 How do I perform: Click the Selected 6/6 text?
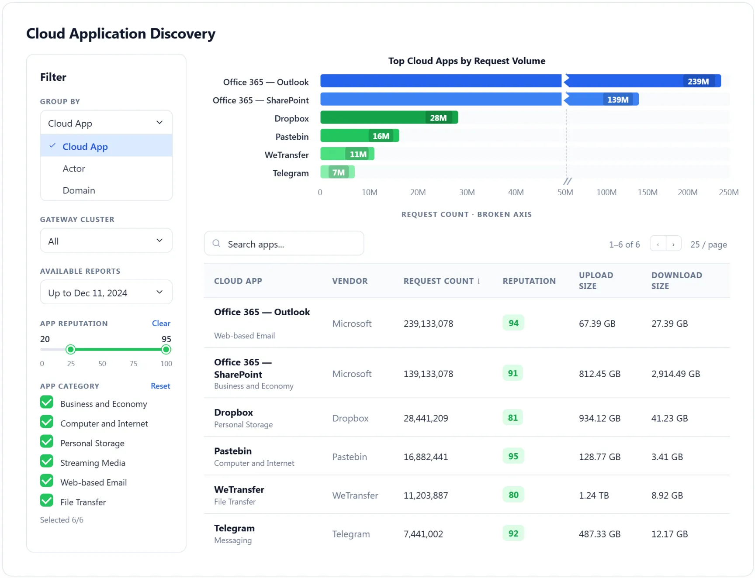(x=62, y=520)
